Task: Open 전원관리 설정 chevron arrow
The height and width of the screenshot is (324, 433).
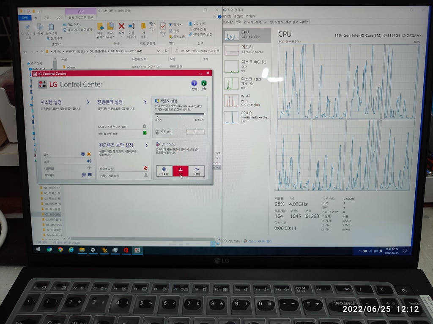Action: (145, 102)
